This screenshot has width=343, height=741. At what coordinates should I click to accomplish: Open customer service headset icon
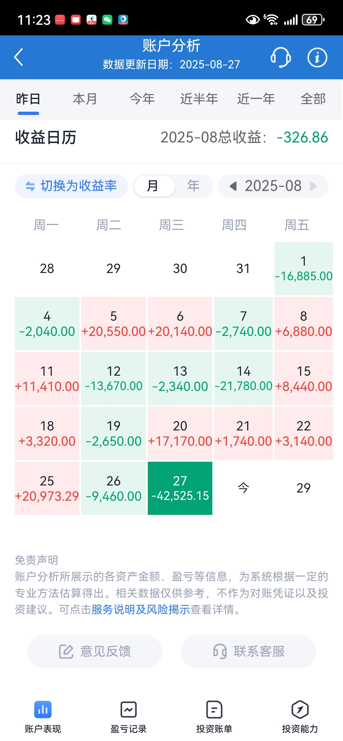click(x=281, y=57)
